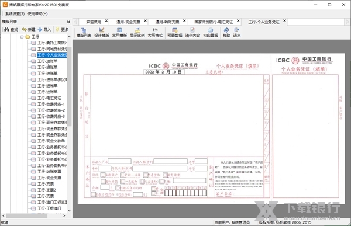This screenshot has height=226, width=351.
Task: Close the 通用-现金支票 tab
Action: pos(145,21)
